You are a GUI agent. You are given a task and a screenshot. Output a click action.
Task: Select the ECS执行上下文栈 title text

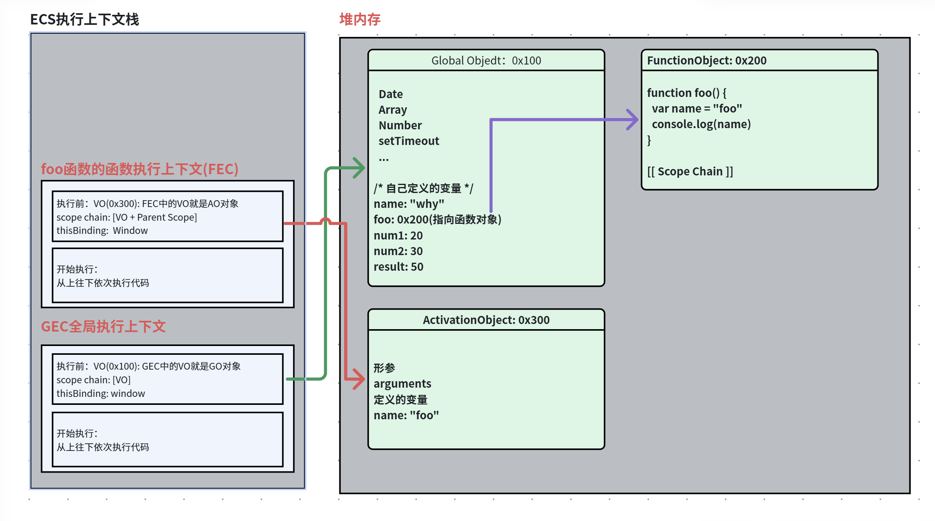pos(84,19)
